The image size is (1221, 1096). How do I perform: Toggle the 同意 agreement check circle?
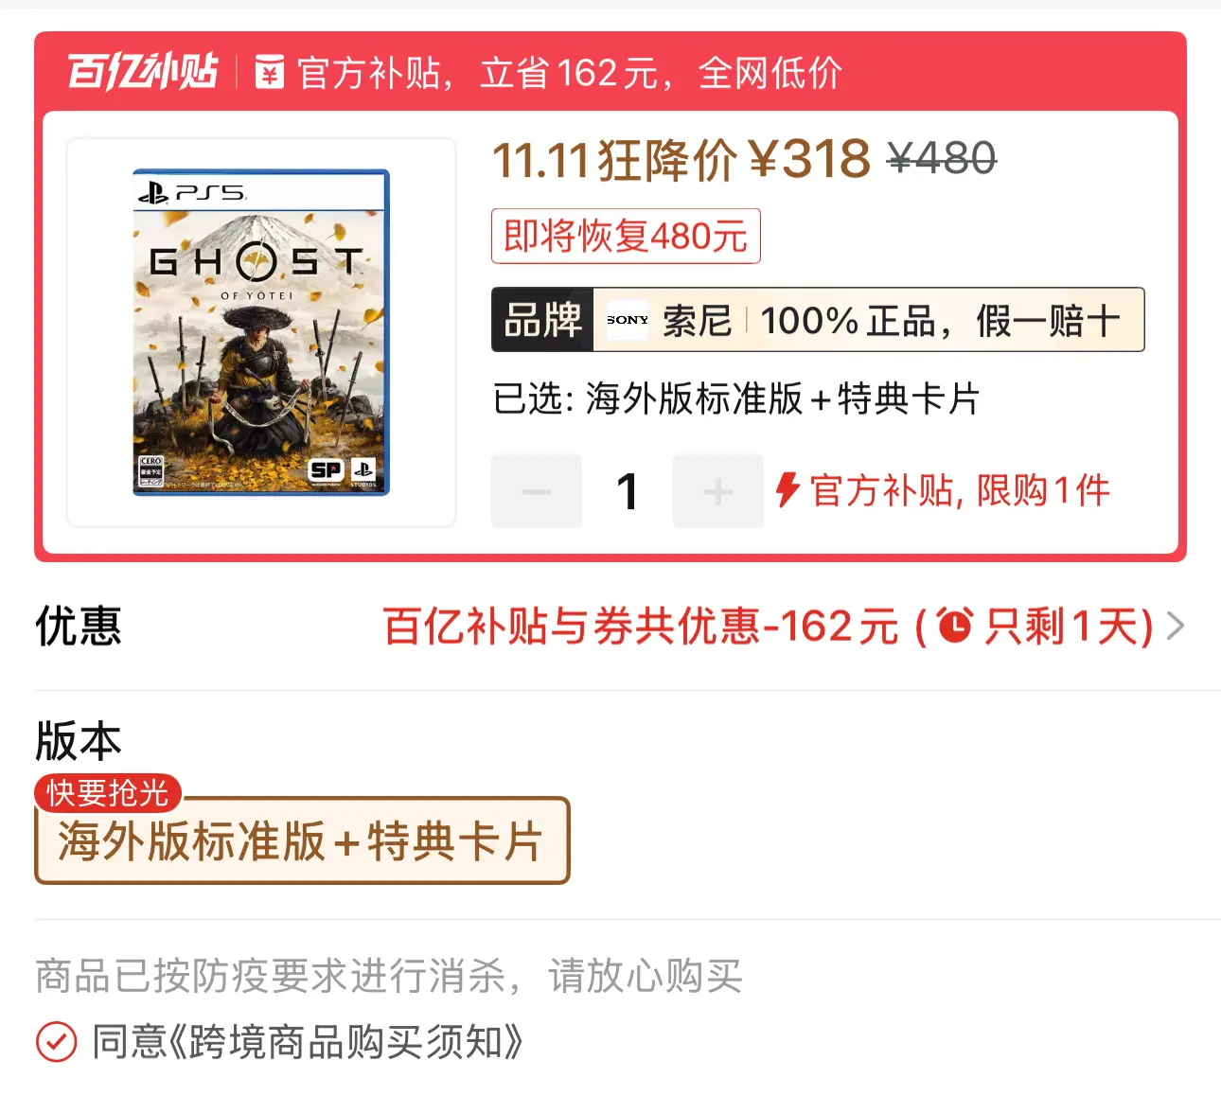tap(56, 1042)
